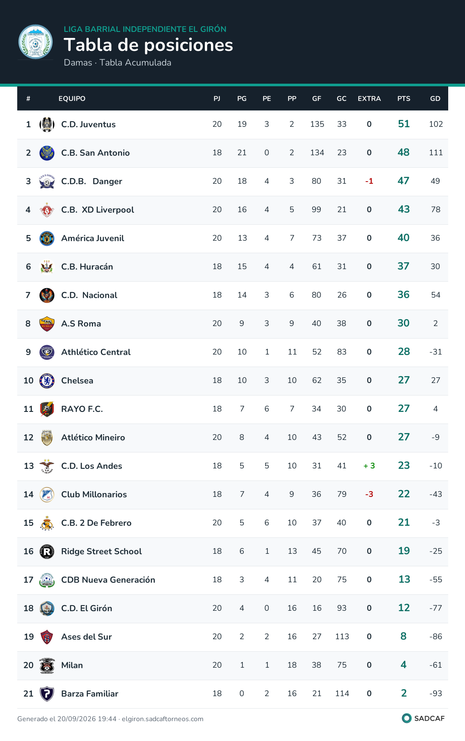
Task: Click the SADCAF logo icon in footer
Action: 406,718
